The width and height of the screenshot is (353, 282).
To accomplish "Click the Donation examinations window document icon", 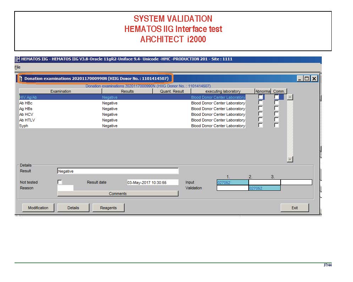I will (x=21, y=78).
